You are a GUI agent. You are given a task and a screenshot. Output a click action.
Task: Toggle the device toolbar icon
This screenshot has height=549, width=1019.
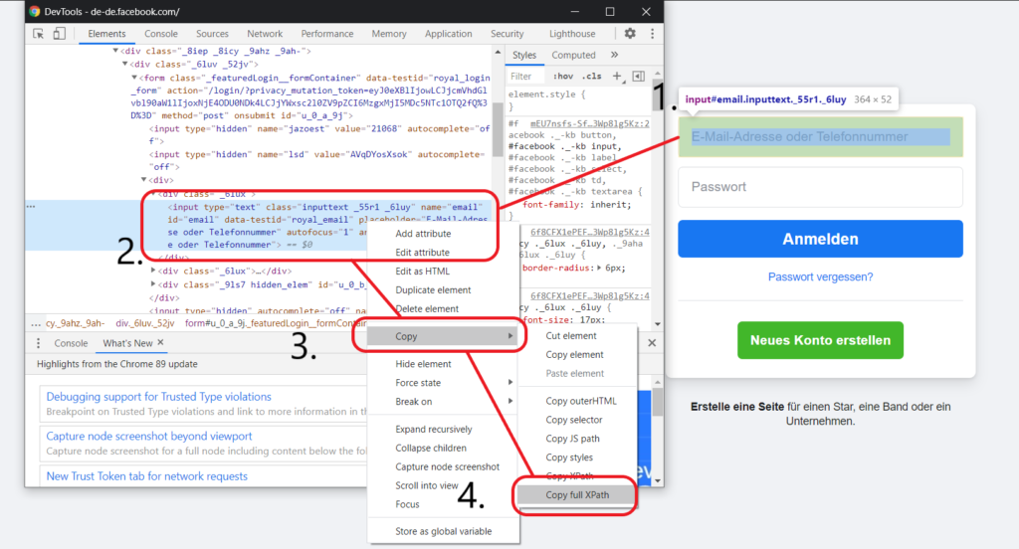(x=59, y=34)
